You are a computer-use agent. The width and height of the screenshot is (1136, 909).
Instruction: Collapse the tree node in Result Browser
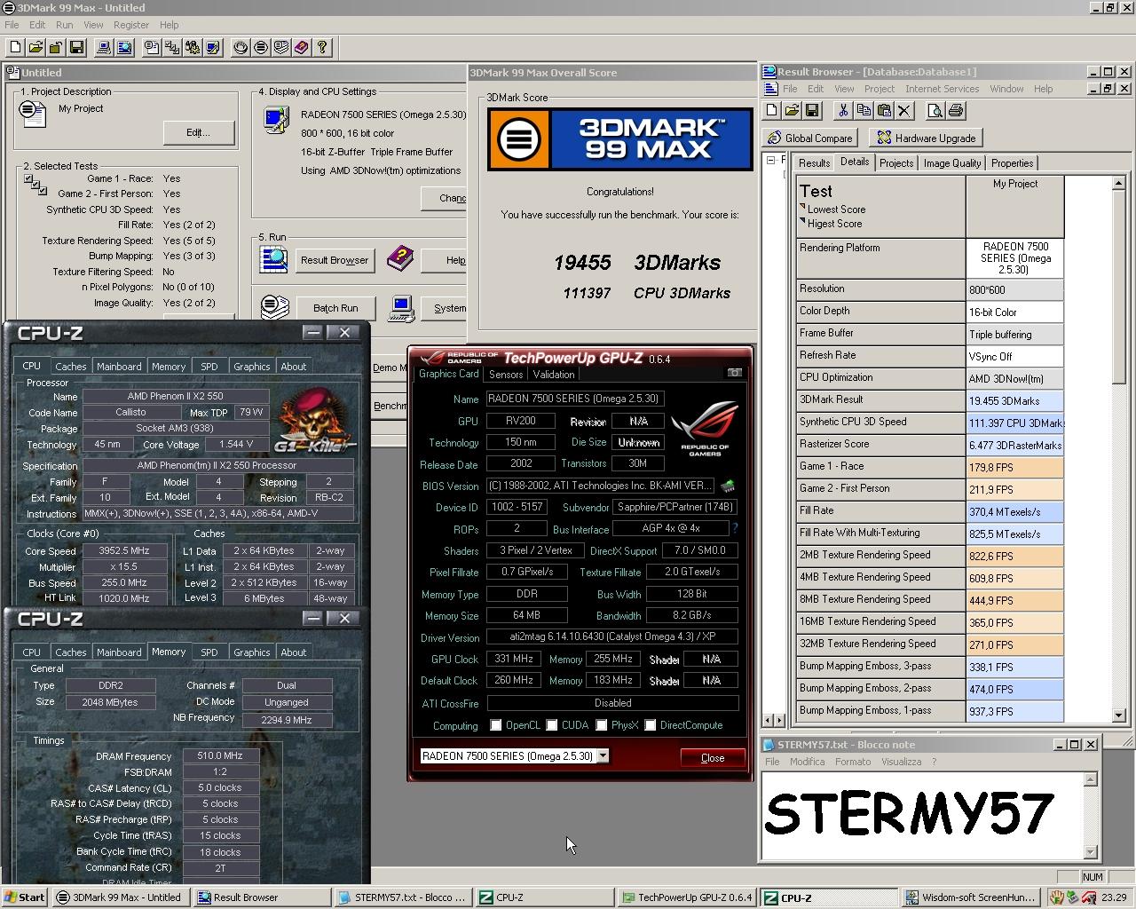click(x=770, y=161)
